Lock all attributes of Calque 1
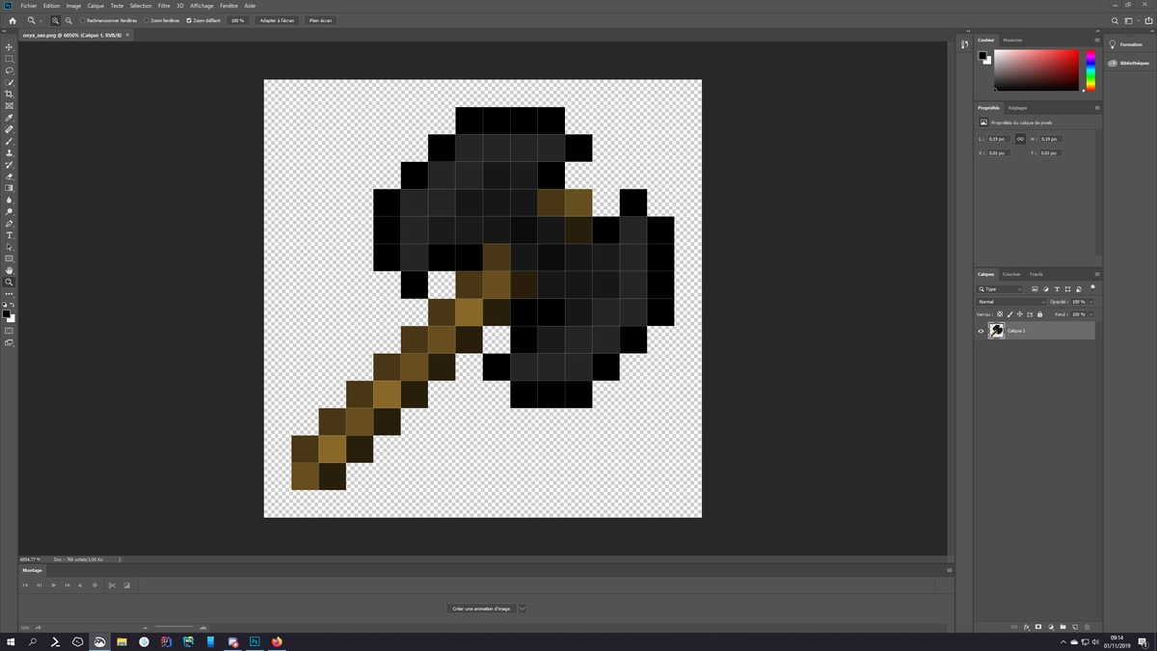 1040,314
